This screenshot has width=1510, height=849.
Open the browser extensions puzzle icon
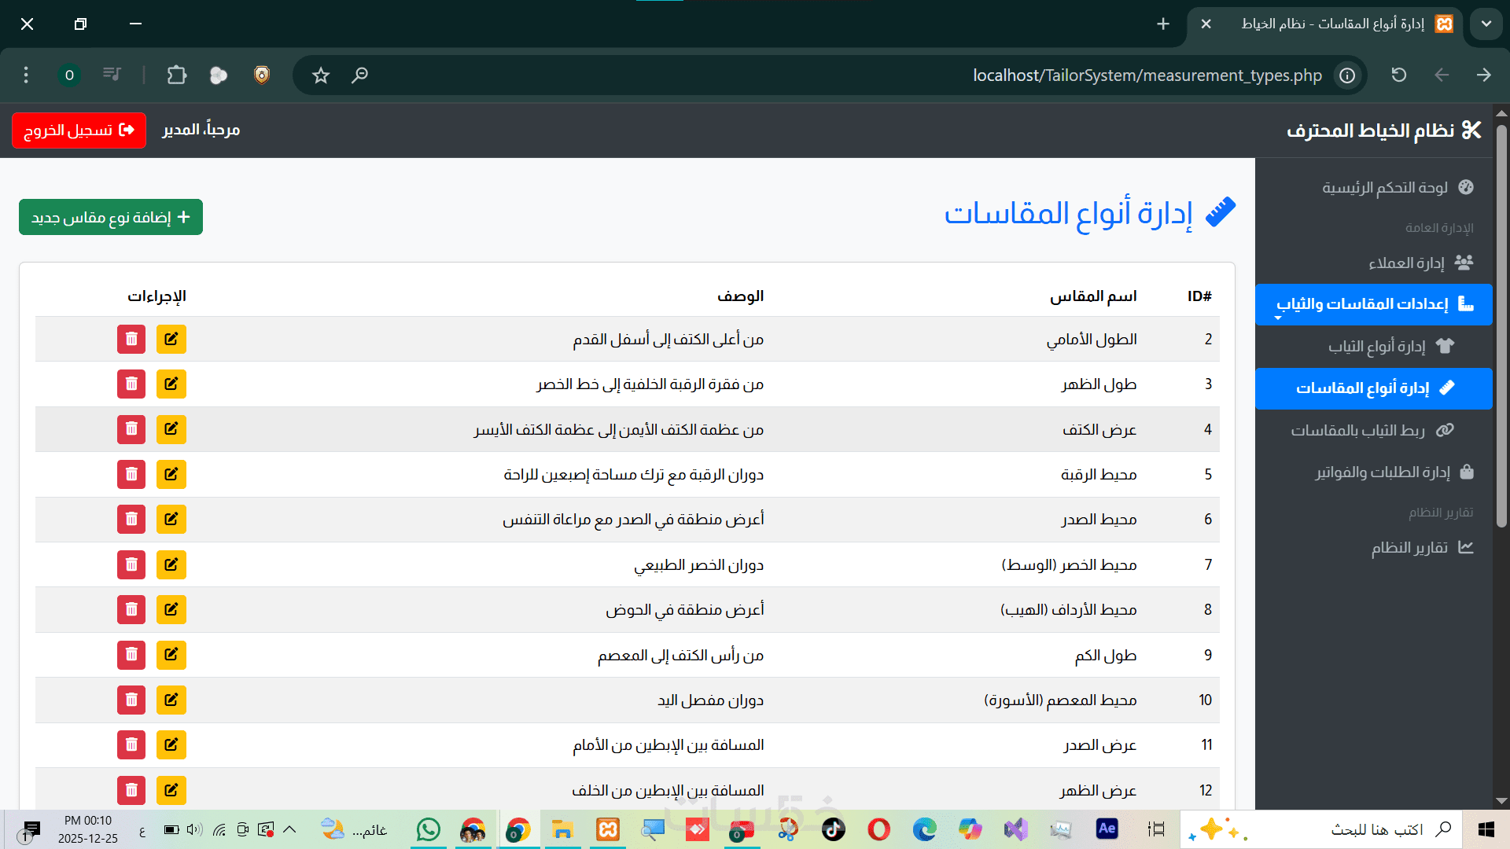tap(177, 75)
